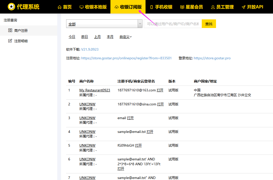Open UNKONW merchant in row 5
The image size is (273, 180).
88,145
